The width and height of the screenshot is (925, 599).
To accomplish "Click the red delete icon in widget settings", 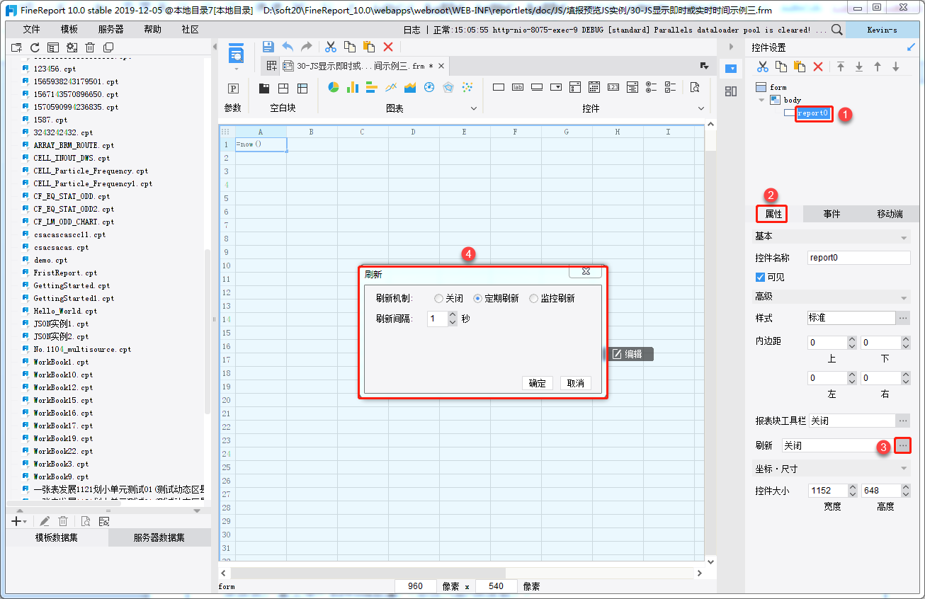I will click(x=818, y=67).
